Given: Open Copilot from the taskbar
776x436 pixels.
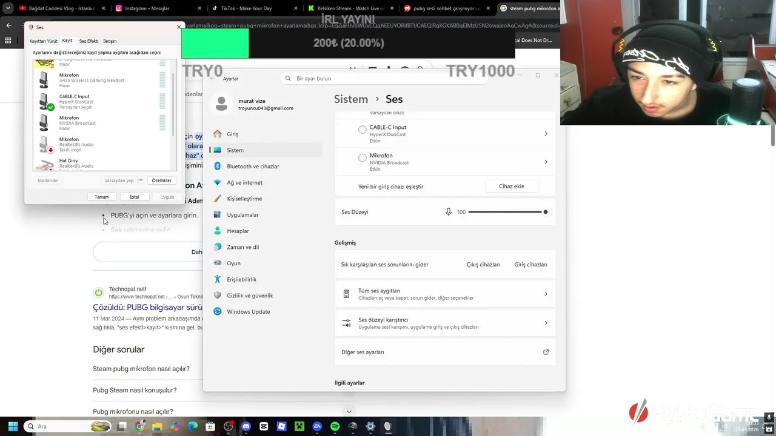Looking at the screenshot, I should coord(175,426).
